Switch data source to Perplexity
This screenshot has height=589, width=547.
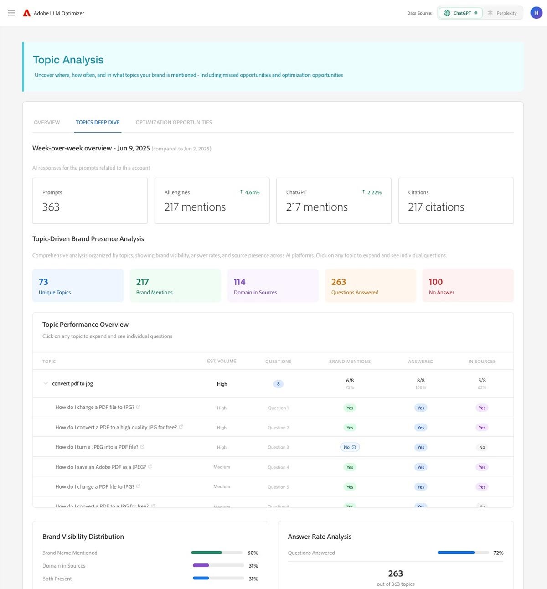502,13
